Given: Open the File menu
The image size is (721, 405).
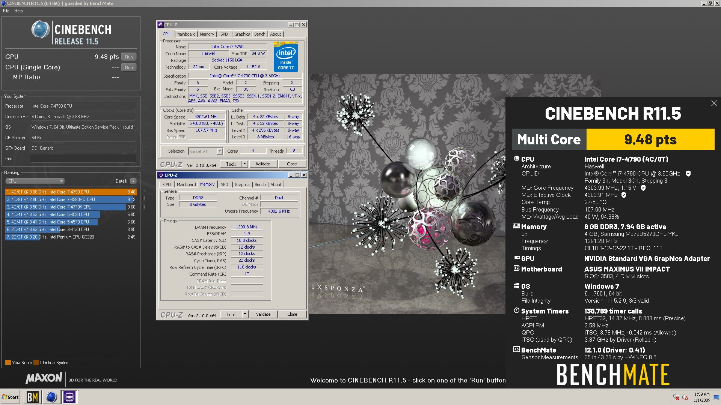Looking at the screenshot, I should coord(6,11).
